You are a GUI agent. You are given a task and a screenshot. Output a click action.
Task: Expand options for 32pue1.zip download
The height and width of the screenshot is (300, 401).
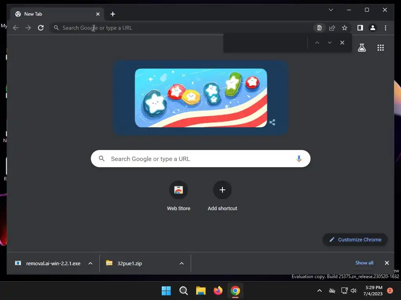182,263
